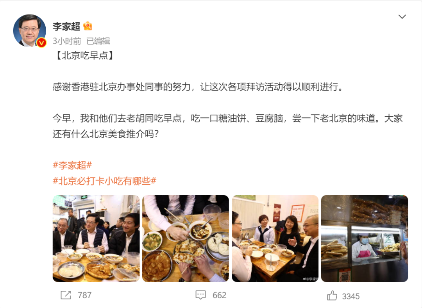
Task: Open the post options chevron menu
Action: (402, 17)
